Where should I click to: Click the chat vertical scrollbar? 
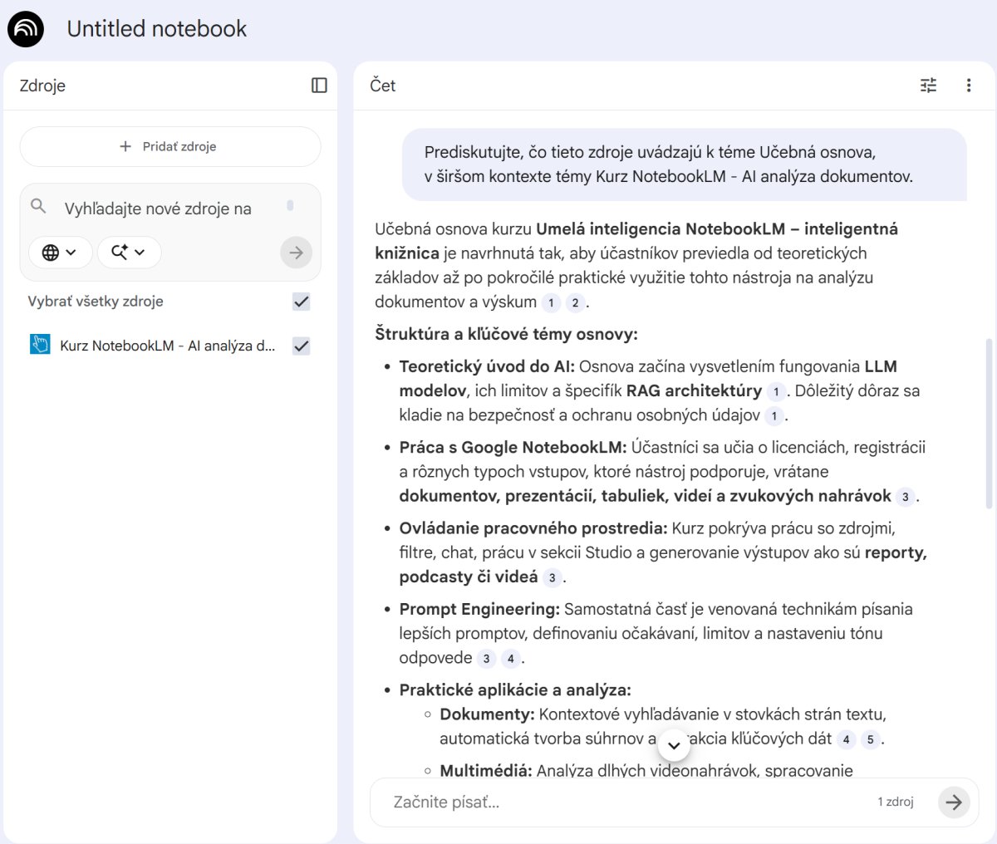988,424
